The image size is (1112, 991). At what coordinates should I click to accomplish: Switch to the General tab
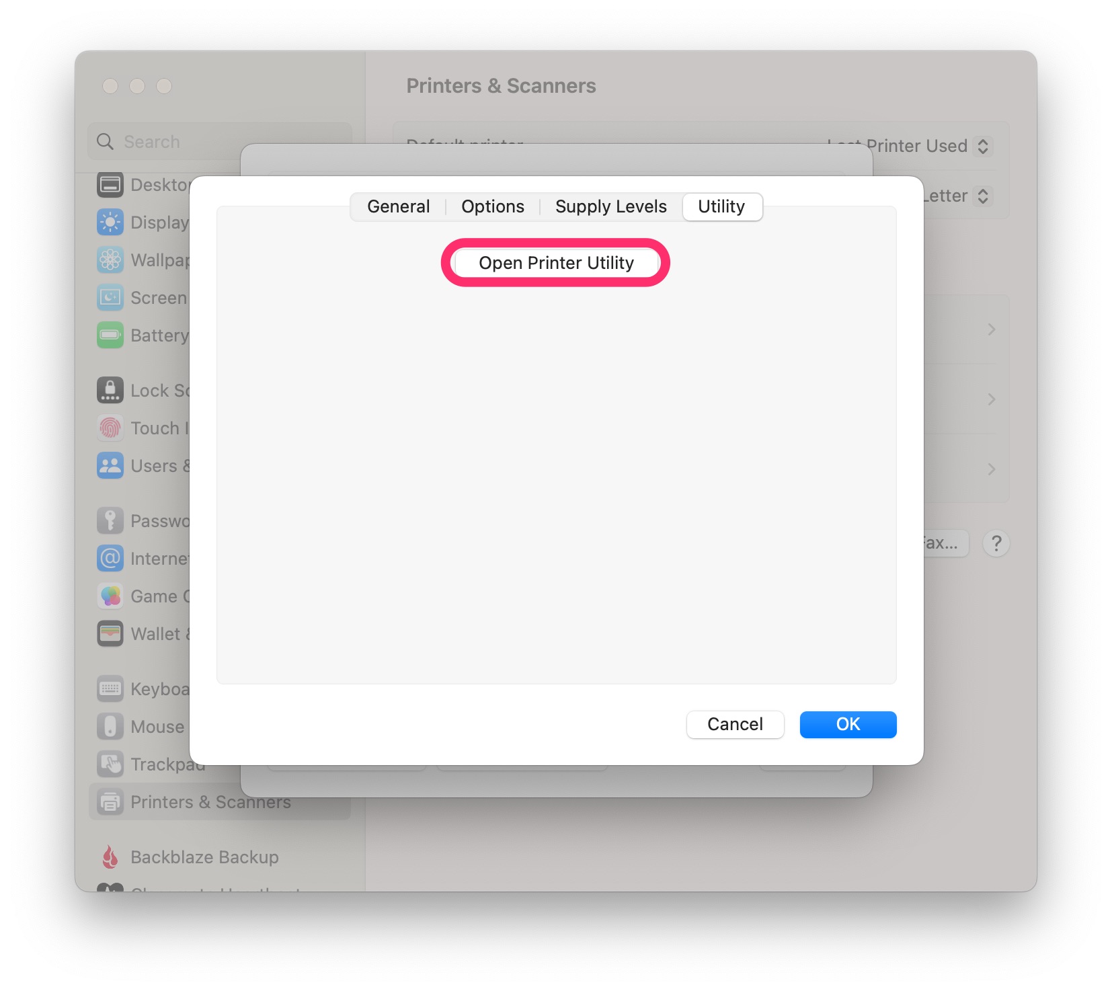point(399,206)
